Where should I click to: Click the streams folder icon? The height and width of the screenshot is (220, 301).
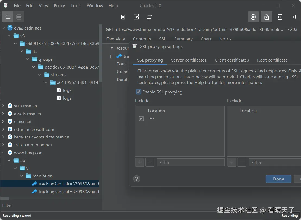click(x=47, y=75)
